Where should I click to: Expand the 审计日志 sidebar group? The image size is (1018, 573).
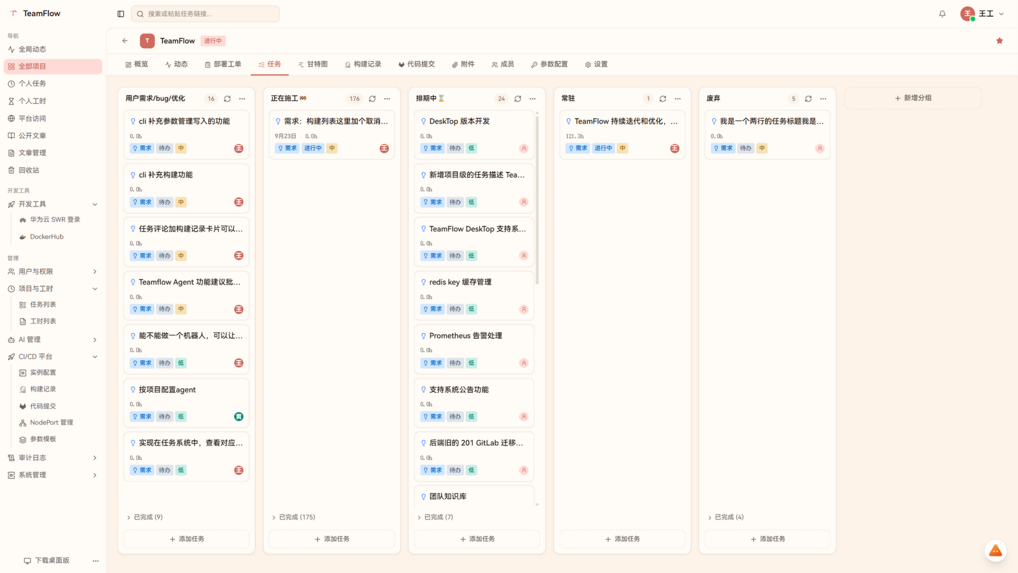(x=95, y=458)
